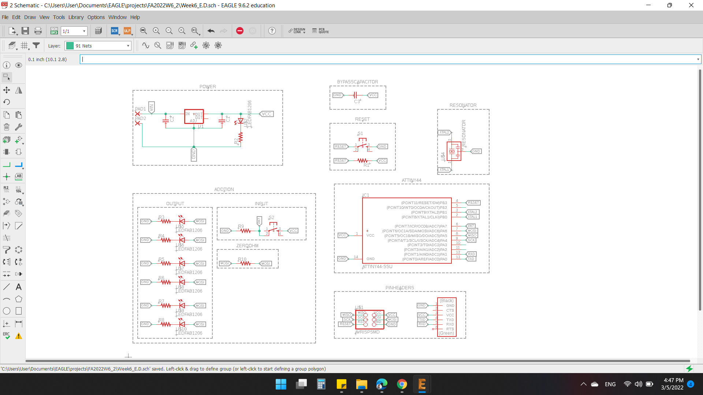Select the Rectangle tool

pos(19,311)
